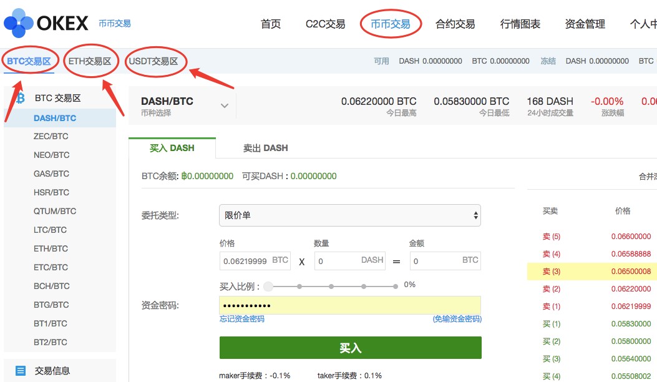The image size is (657, 382).
Task: Open the 首页 menu item
Action: (271, 24)
